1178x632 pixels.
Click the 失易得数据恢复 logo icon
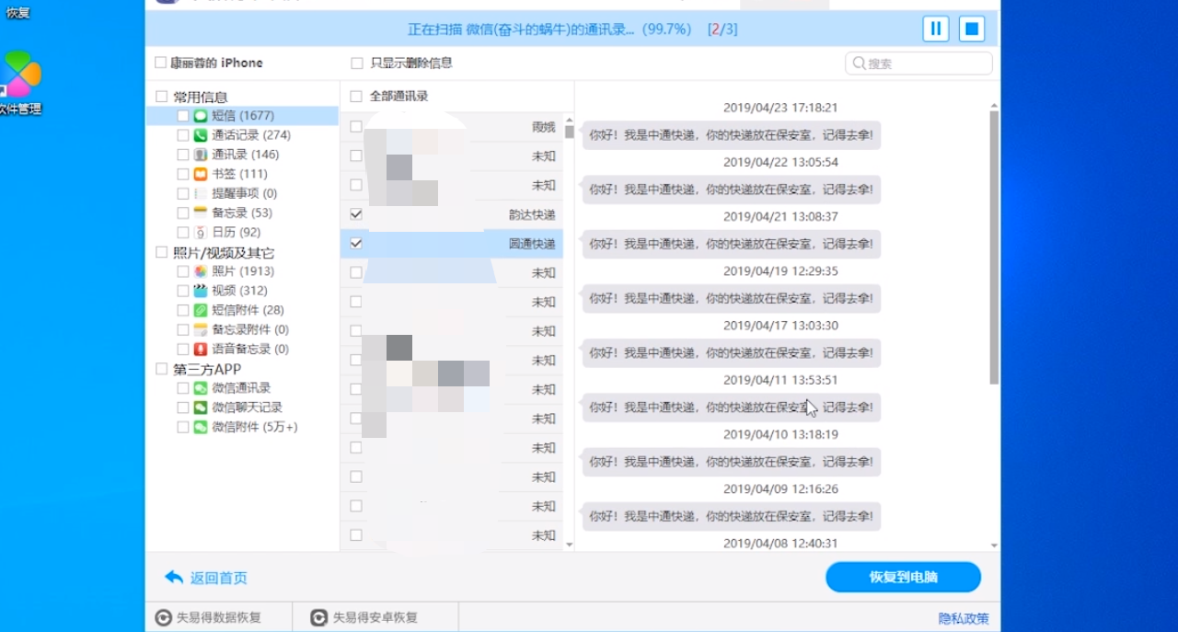pos(164,617)
